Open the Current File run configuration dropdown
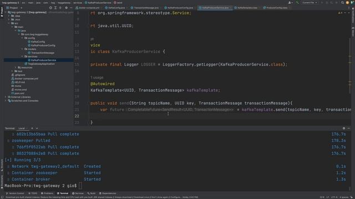The image size is (355, 199). tap(310, 2)
